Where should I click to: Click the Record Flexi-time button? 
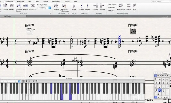click(56, 6)
